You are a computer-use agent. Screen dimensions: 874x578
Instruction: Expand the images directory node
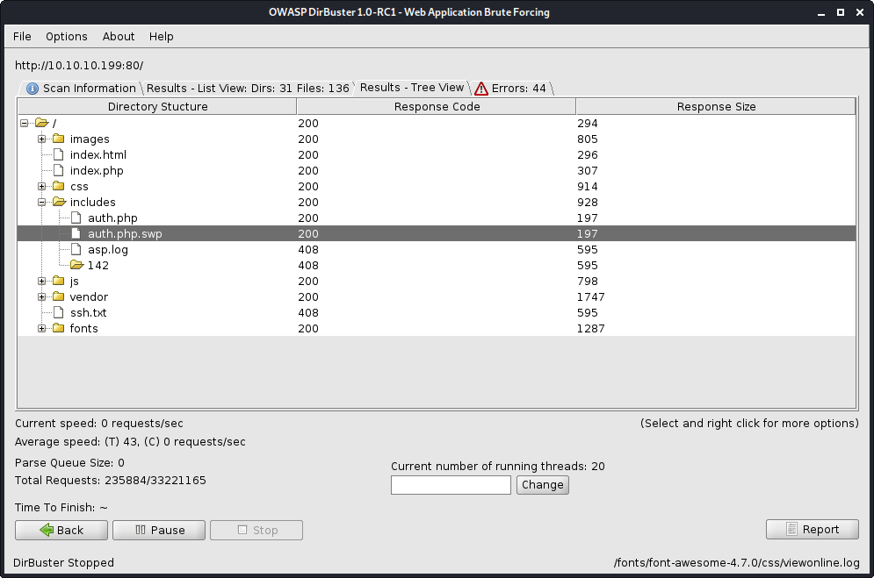pos(41,139)
